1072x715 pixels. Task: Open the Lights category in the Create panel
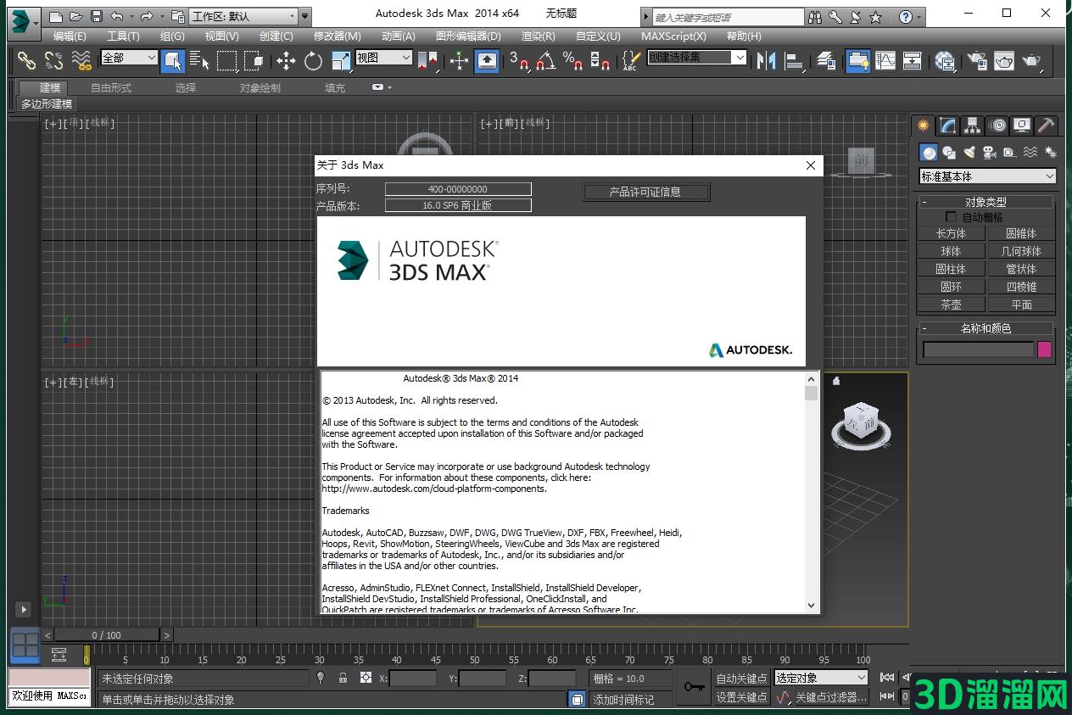pyautogui.click(x=971, y=152)
